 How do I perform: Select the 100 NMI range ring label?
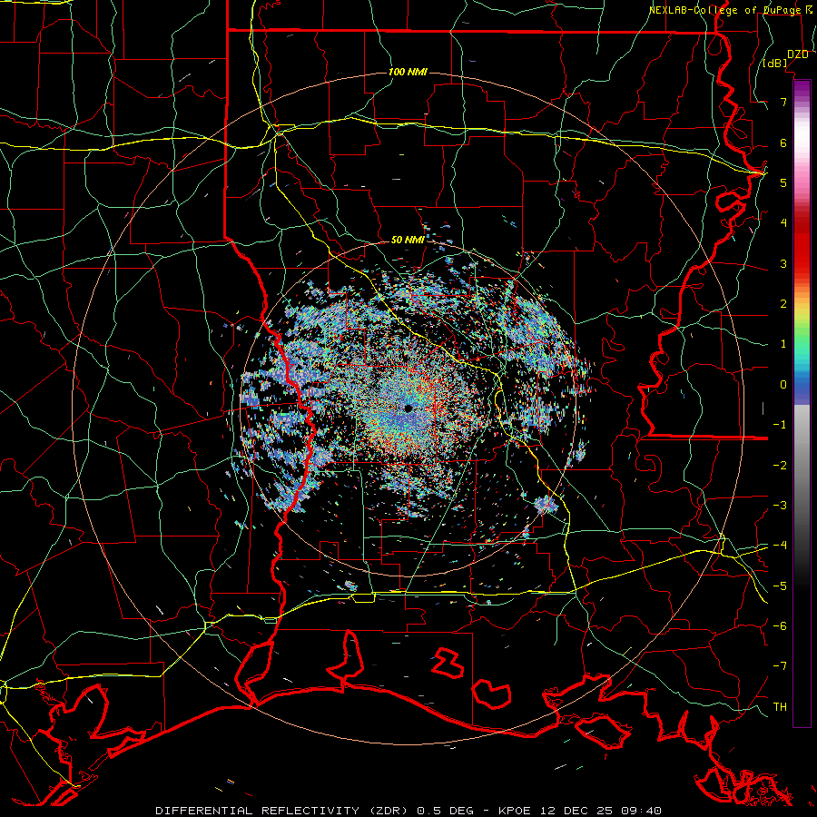coord(408,72)
